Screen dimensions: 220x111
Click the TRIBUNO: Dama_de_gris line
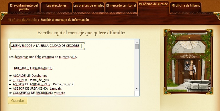[x=29, y=80]
